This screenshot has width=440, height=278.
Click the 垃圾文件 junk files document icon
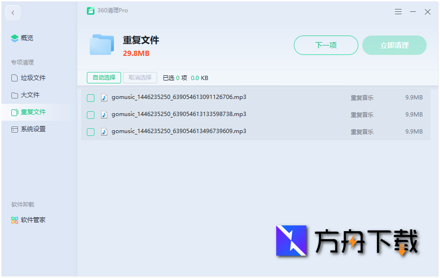tap(14, 78)
